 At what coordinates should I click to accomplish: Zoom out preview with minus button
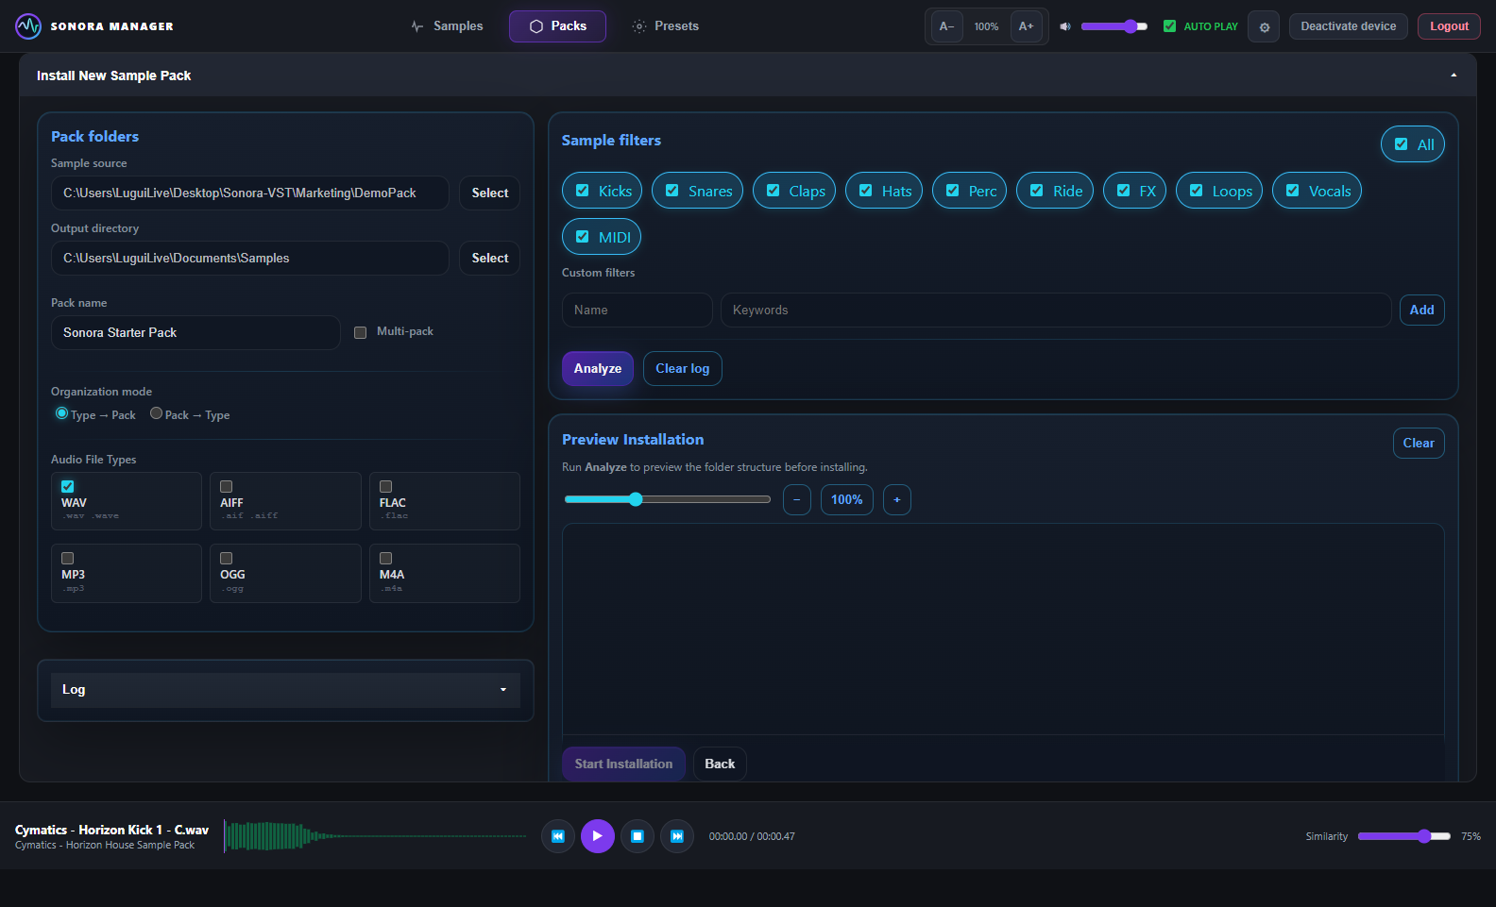point(797,500)
